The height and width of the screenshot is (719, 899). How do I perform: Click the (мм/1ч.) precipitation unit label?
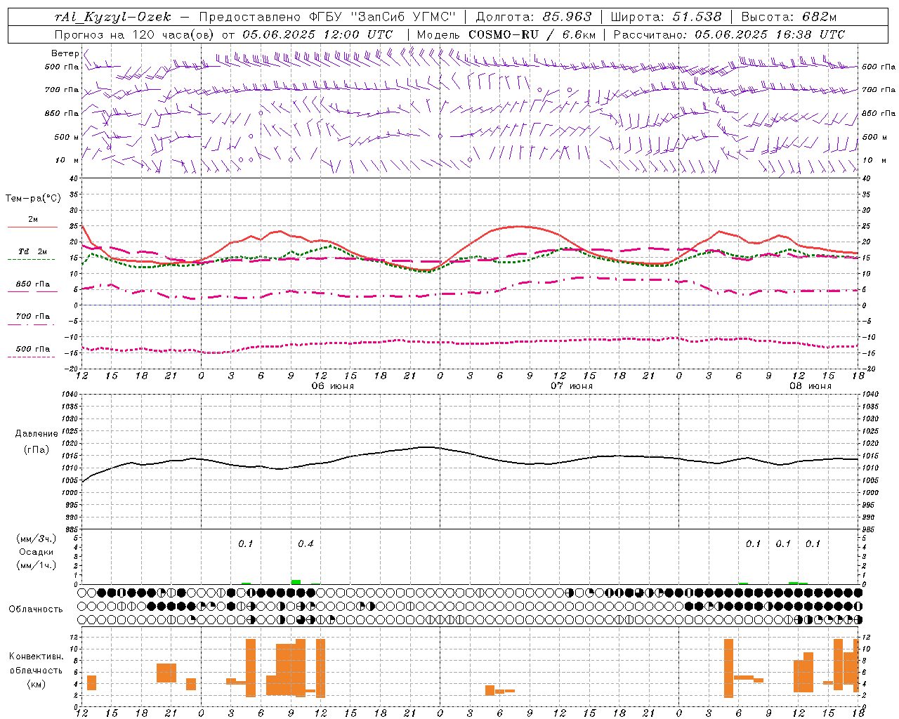(37, 565)
